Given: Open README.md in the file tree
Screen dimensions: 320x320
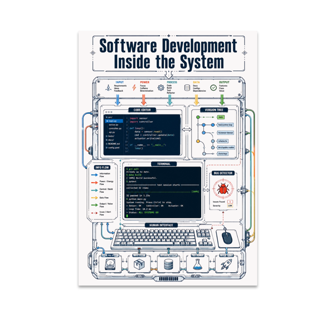Looking at the screenshot, I should (x=113, y=144).
